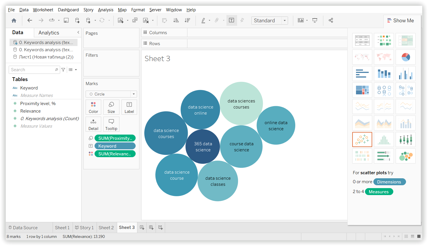Click the Share workbook icon
The image size is (428, 246).
tap(331, 20)
